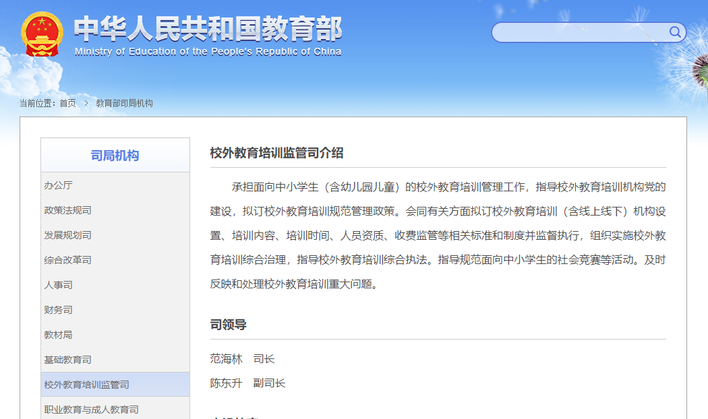The image size is (708, 419).
Task: Open 首页 breadcrumb link
Action: (x=67, y=103)
